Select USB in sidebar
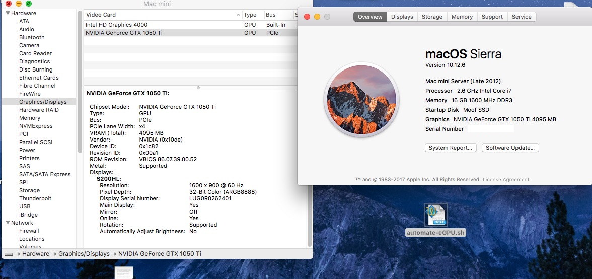This screenshot has height=279, width=592. point(25,206)
